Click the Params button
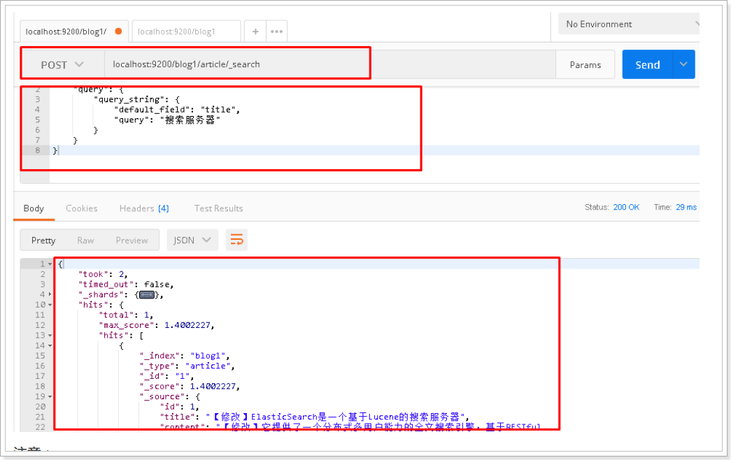Image resolution: width=731 pixels, height=460 pixels. click(585, 65)
